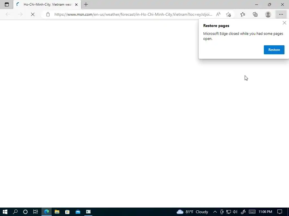Image resolution: width=289 pixels, height=216 pixels.
Task: Click the msn.com address bar URL
Action: [x=133, y=14]
